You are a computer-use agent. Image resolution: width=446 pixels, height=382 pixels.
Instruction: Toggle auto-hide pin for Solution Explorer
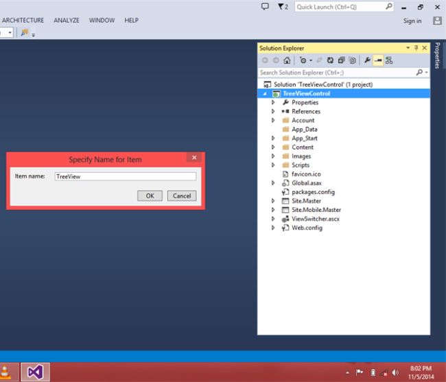pyautogui.click(x=416, y=48)
